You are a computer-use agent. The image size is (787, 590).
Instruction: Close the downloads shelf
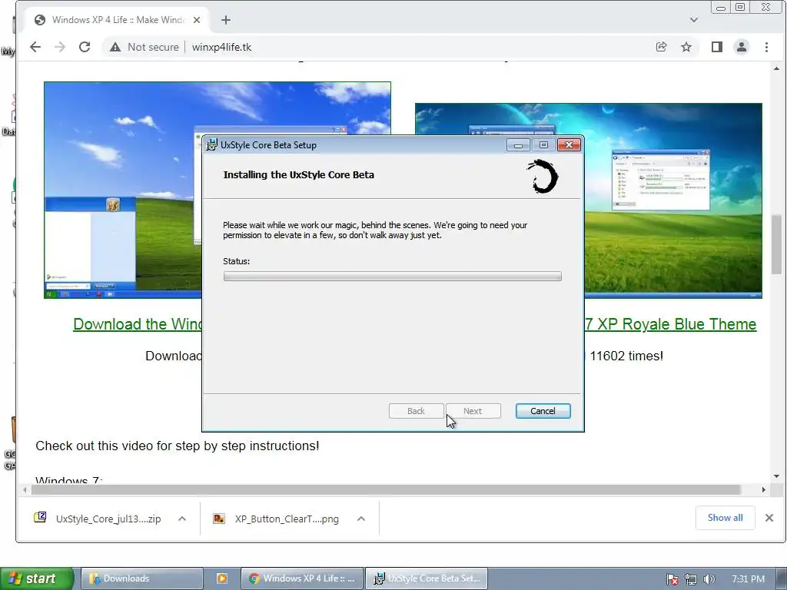[x=769, y=518]
